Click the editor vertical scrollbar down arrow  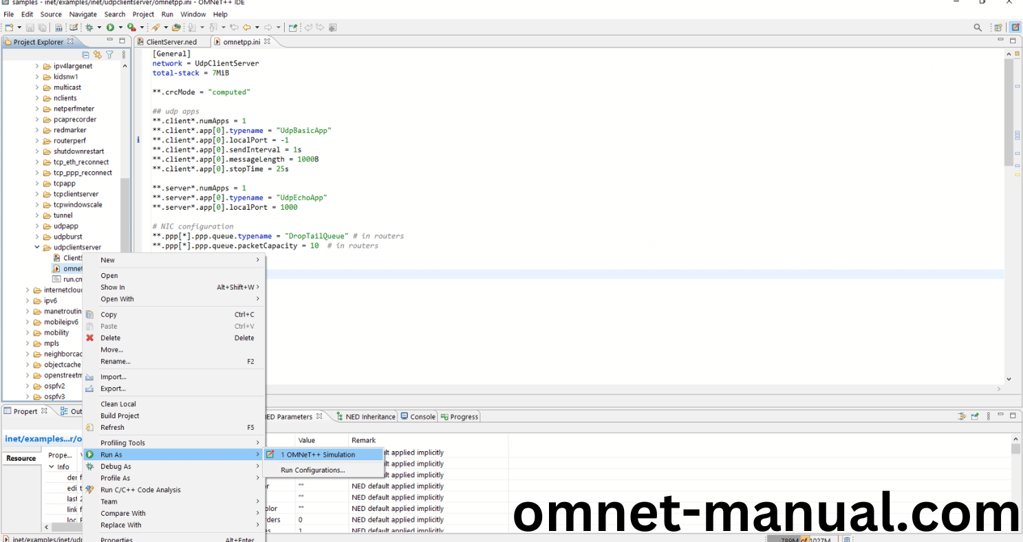click(1009, 379)
